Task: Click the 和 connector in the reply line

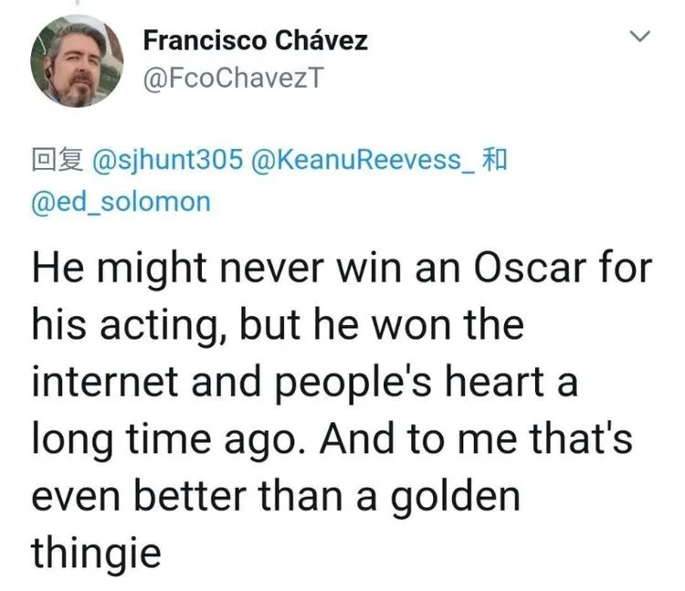Action: click(x=493, y=160)
